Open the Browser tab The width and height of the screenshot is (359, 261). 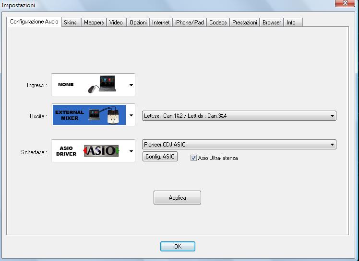coord(272,23)
